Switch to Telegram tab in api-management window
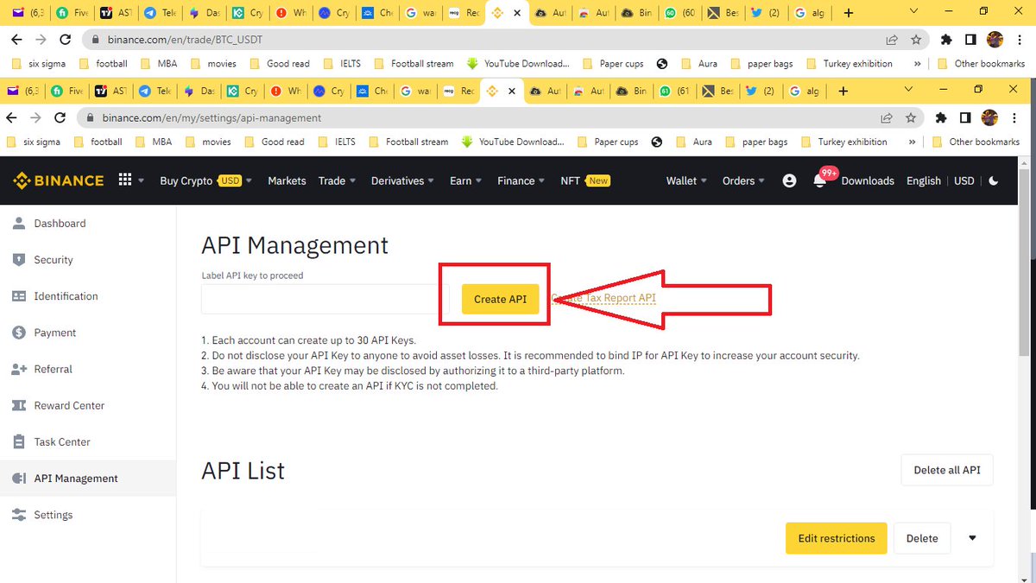Screen dimensions: 1036x583 pyautogui.click(x=157, y=91)
